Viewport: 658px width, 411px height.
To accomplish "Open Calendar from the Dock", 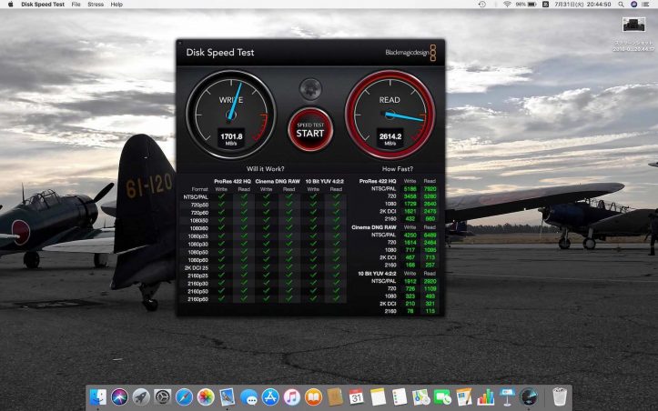I will pos(356,396).
